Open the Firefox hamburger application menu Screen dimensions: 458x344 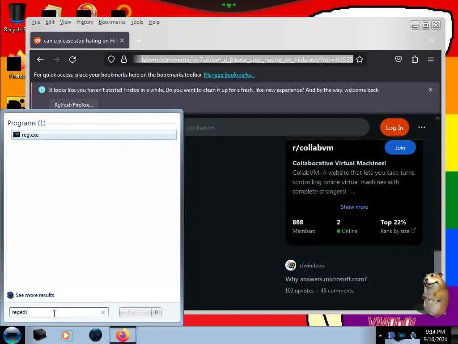(431, 59)
